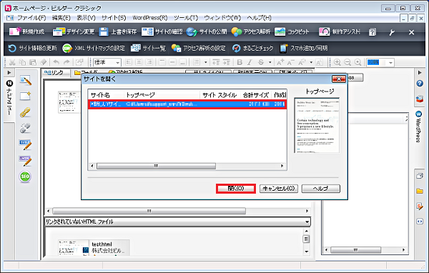Image resolution: width=429 pixels, height=273 pixels.
Task: Click the アクセス解析 toolbar icon
Action: point(237,31)
